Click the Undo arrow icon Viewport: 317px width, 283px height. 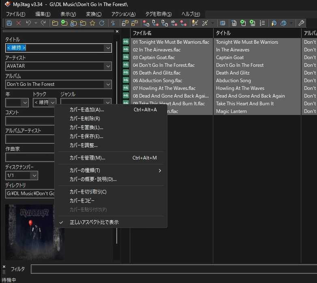28,23
